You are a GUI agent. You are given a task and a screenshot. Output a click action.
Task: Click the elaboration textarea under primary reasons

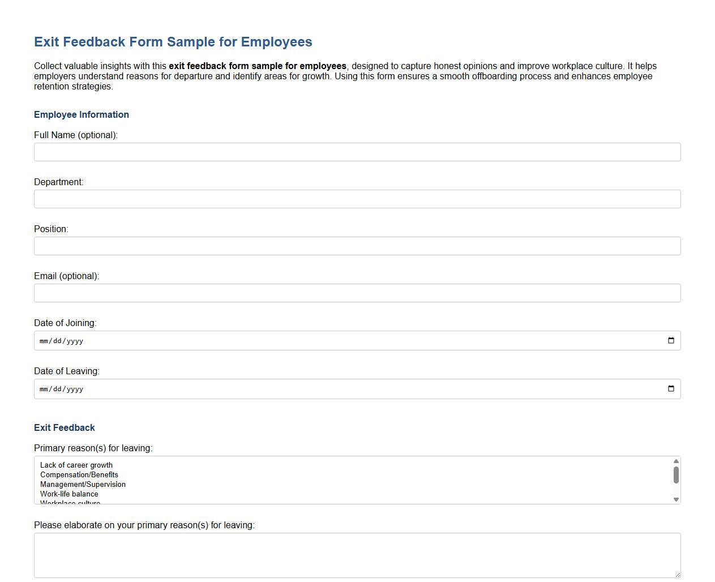click(357, 555)
